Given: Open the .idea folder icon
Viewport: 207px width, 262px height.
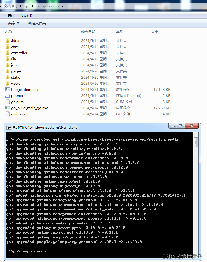Looking at the screenshot, I should pyautogui.click(x=7, y=40).
